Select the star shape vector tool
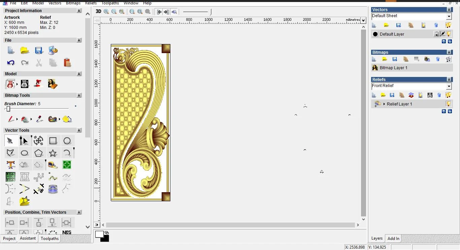The image size is (460, 250). pyautogui.click(x=53, y=153)
